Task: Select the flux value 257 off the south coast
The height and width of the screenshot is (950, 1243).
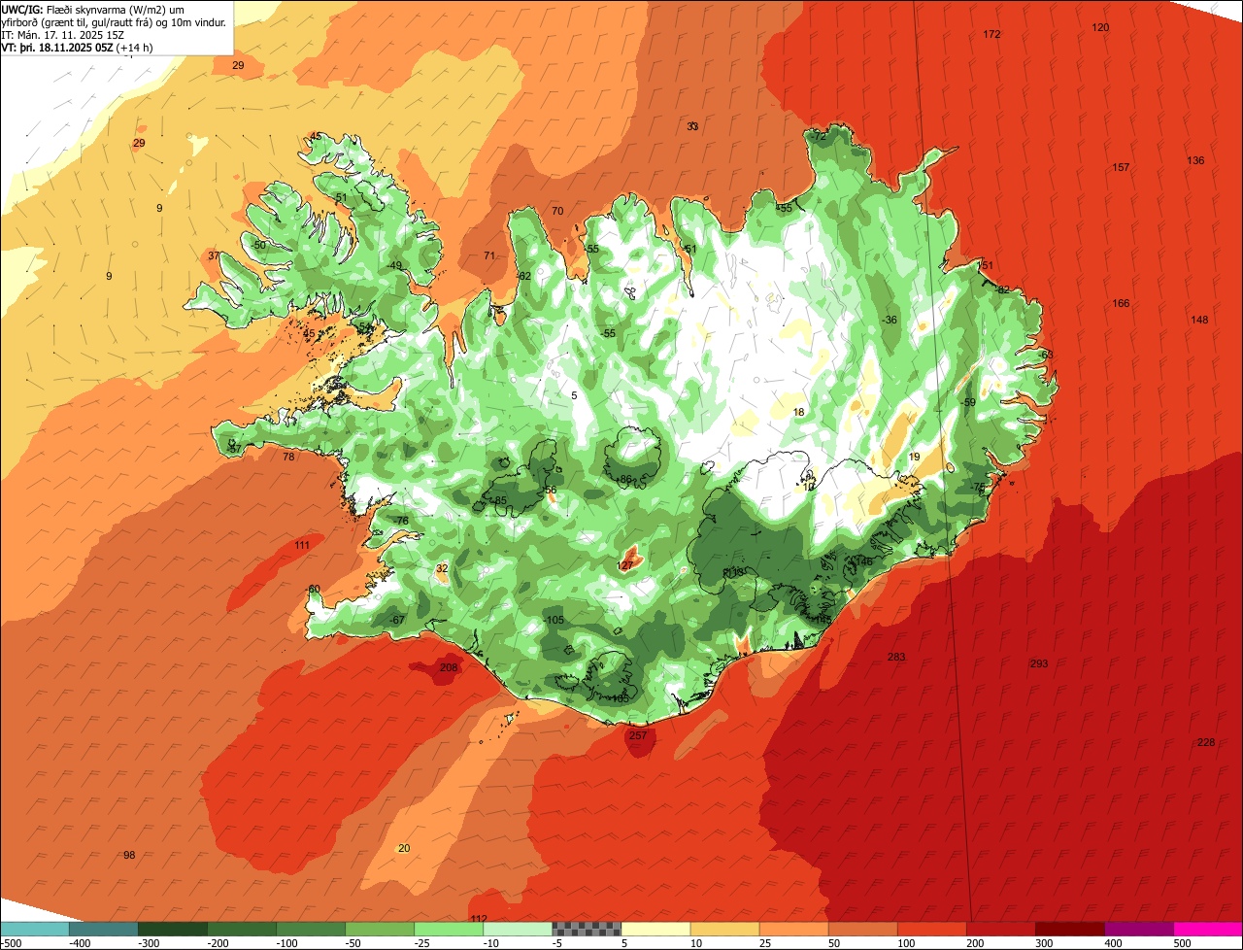Action: pyautogui.click(x=638, y=736)
